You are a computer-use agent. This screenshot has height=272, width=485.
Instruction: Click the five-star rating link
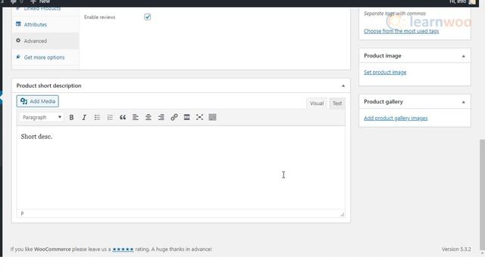pos(123,249)
